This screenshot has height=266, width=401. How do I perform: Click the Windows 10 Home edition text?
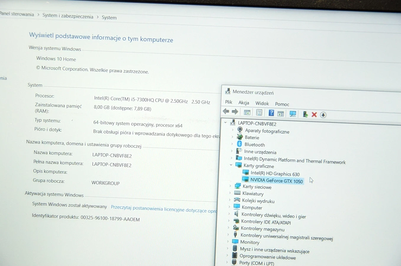click(x=56, y=59)
